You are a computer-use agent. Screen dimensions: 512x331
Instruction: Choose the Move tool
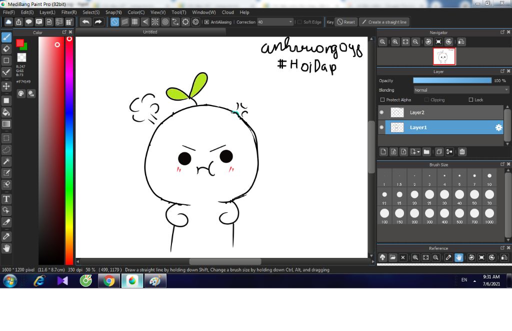pyautogui.click(x=6, y=86)
